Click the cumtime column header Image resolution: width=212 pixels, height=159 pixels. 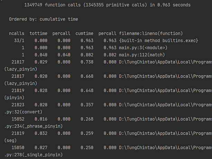click(x=84, y=34)
